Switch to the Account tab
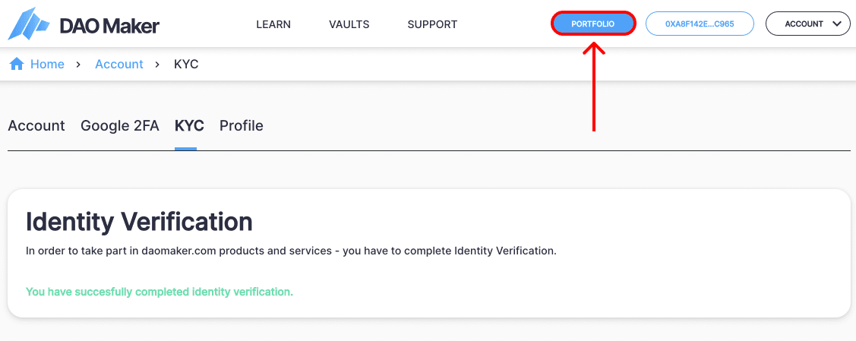Screen dimensions: 856x341 pyautogui.click(x=36, y=125)
